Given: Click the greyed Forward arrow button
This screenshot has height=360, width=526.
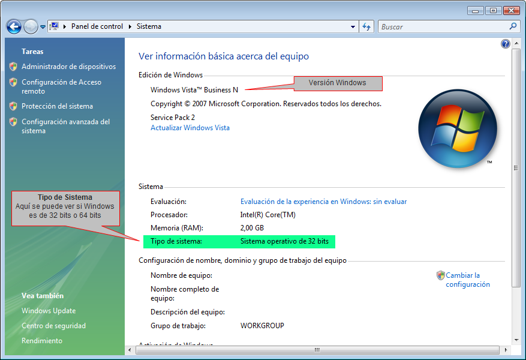Looking at the screenshot, I should [x=31, y=26].
